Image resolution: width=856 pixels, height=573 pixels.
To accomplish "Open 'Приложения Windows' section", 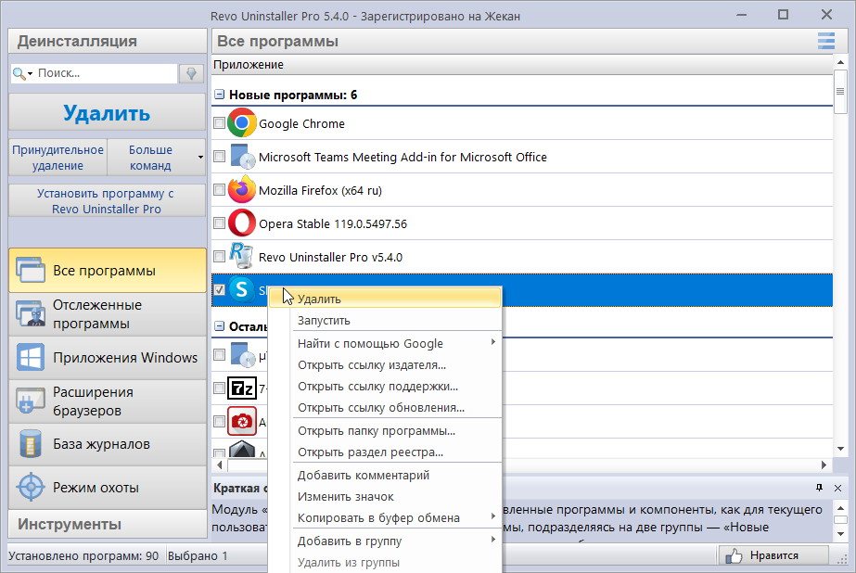I will pos(108,358).
